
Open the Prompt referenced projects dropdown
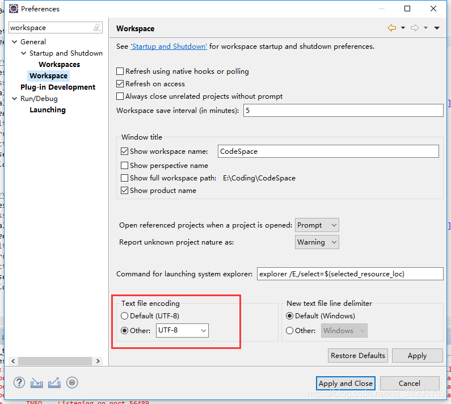coord(317,225)
